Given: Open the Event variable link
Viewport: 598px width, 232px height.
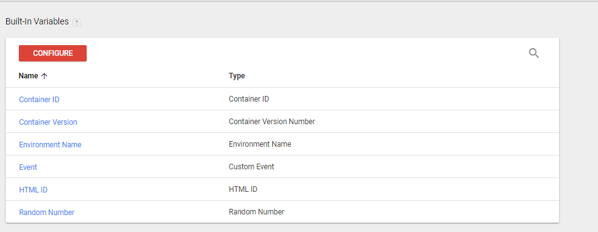Looking at the screenshot, I should (x=28, y=167).
